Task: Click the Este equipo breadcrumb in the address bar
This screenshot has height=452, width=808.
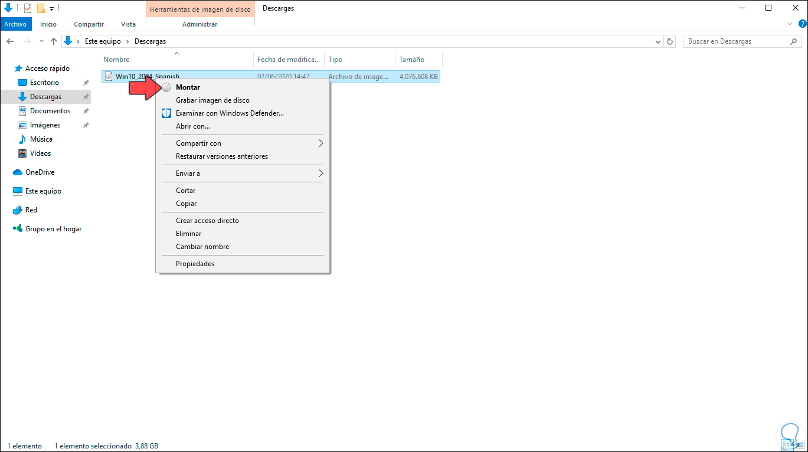Action: click(x=103, y=41)
